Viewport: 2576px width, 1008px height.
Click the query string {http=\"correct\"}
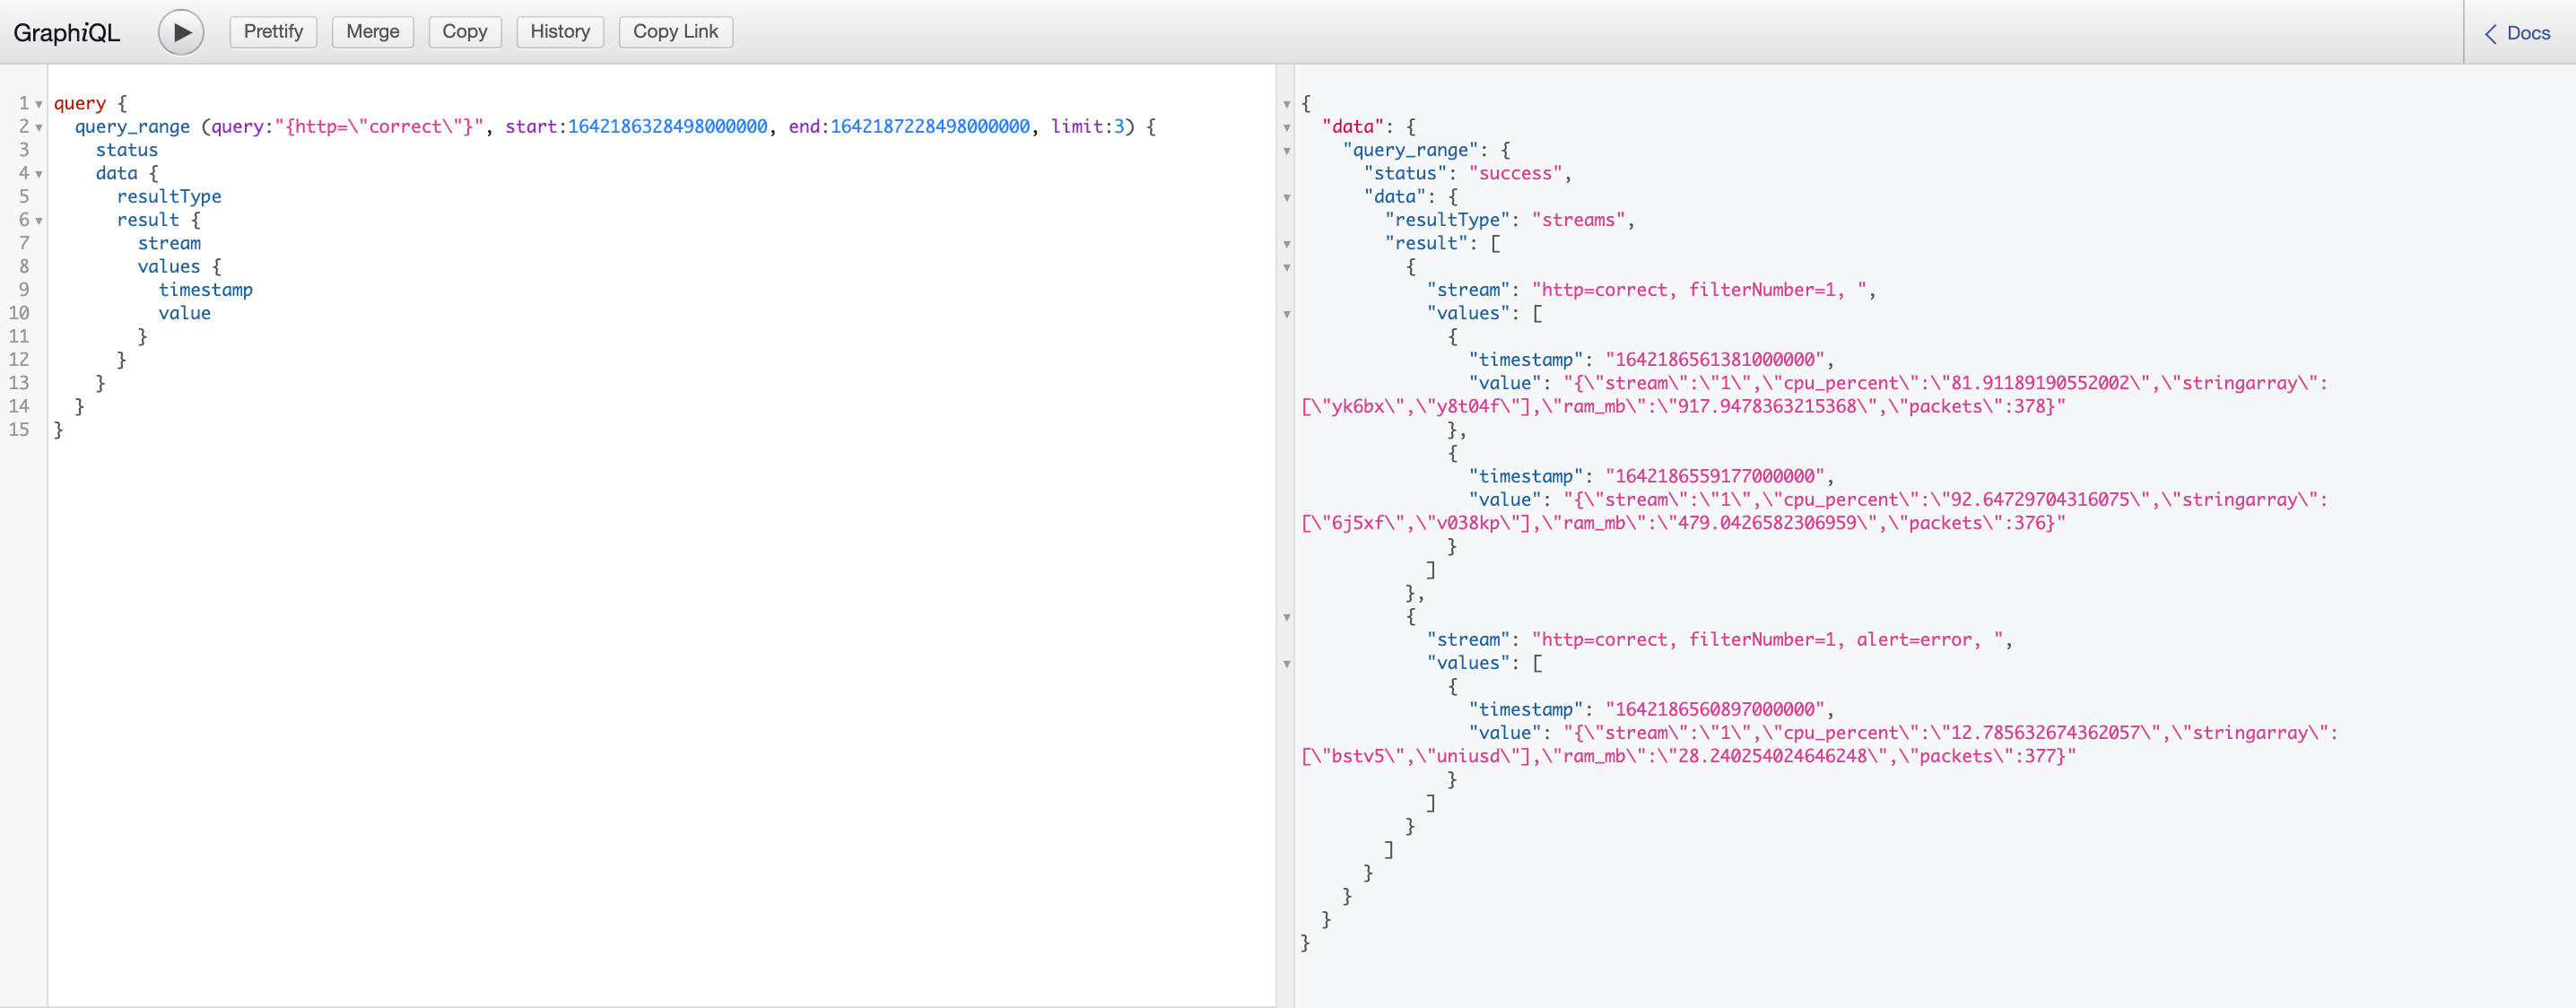tap(380, 127)
